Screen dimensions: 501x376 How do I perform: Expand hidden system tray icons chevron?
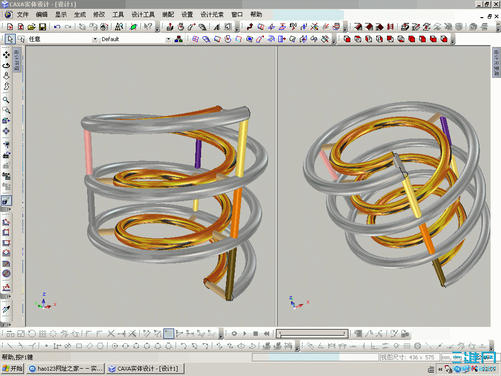(x=440, y=369)
